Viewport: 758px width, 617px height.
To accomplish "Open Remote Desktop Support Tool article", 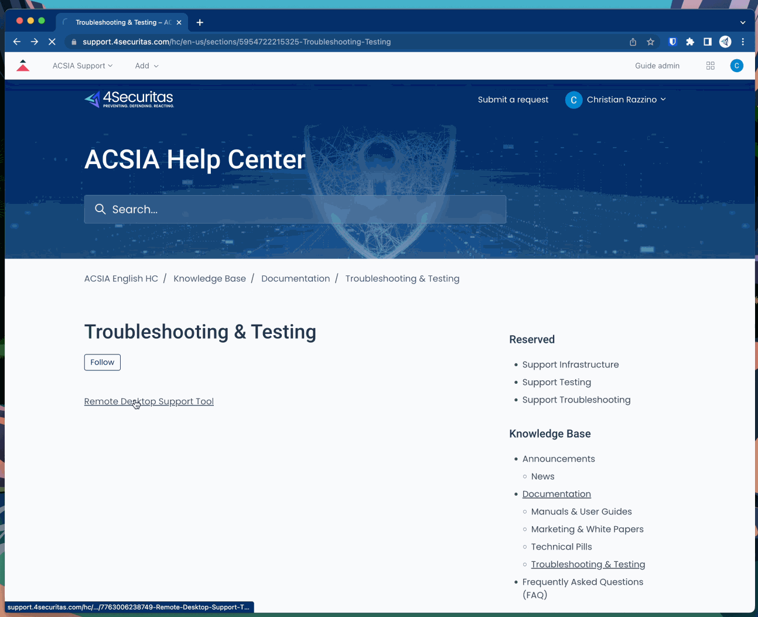I will click(149, 401).
